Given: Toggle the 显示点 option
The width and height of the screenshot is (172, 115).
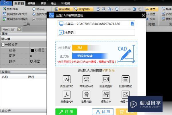Looking at the screenshot, I should pos(38,9).
